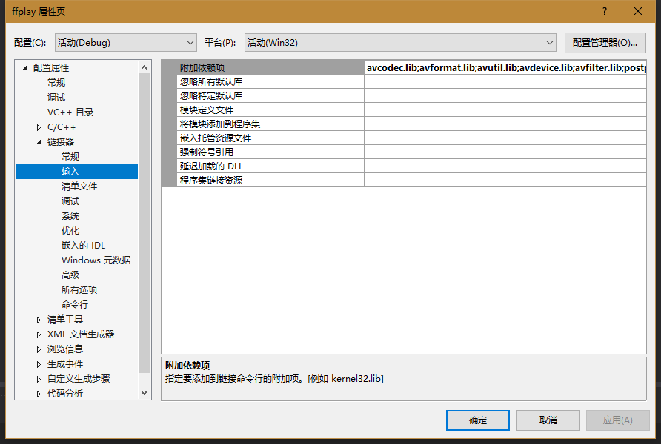Image resolution: width=661 pixels, height=444 pixels.
Task: Click the 取消 cancel button
Action: pos(548,420)
